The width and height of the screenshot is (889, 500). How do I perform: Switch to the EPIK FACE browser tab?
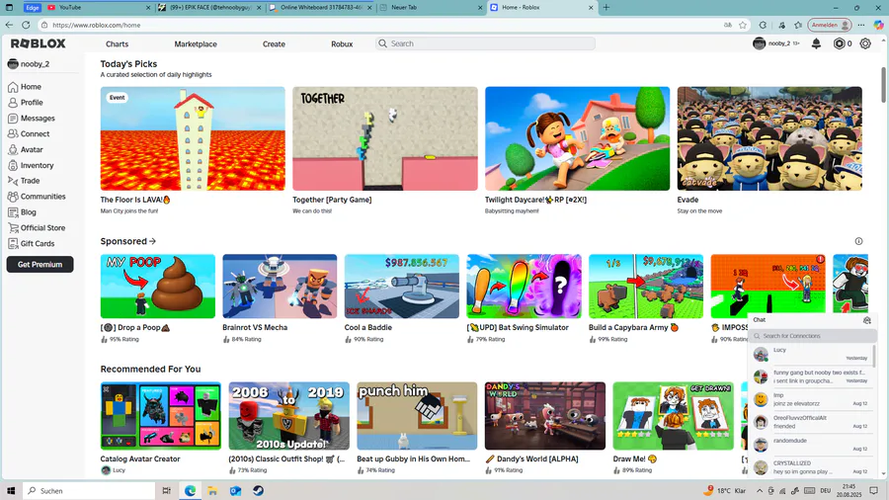point(210,7)
